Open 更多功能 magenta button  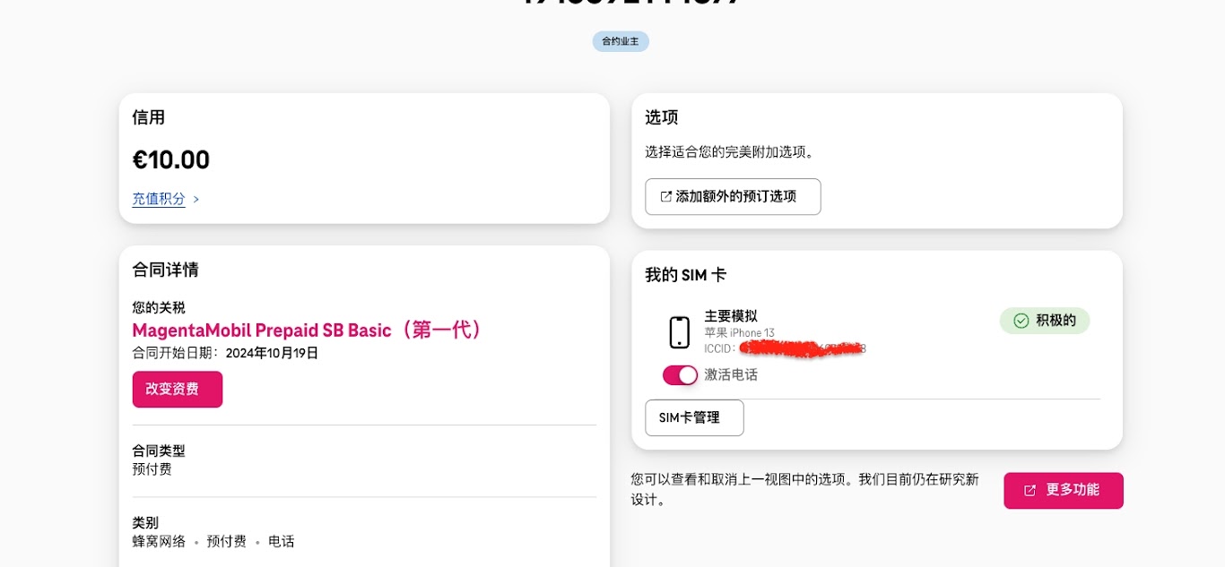(1064, 491)
